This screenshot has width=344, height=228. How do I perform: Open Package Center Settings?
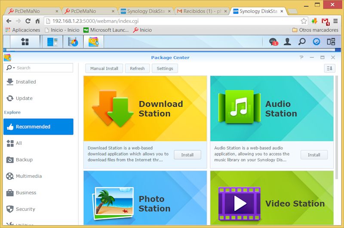pos(165,69)
